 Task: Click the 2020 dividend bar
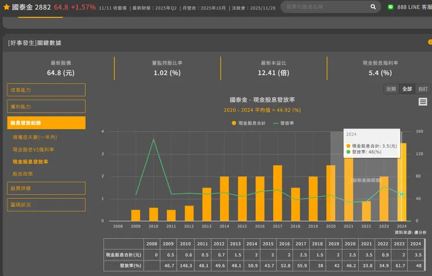[330, 193]
